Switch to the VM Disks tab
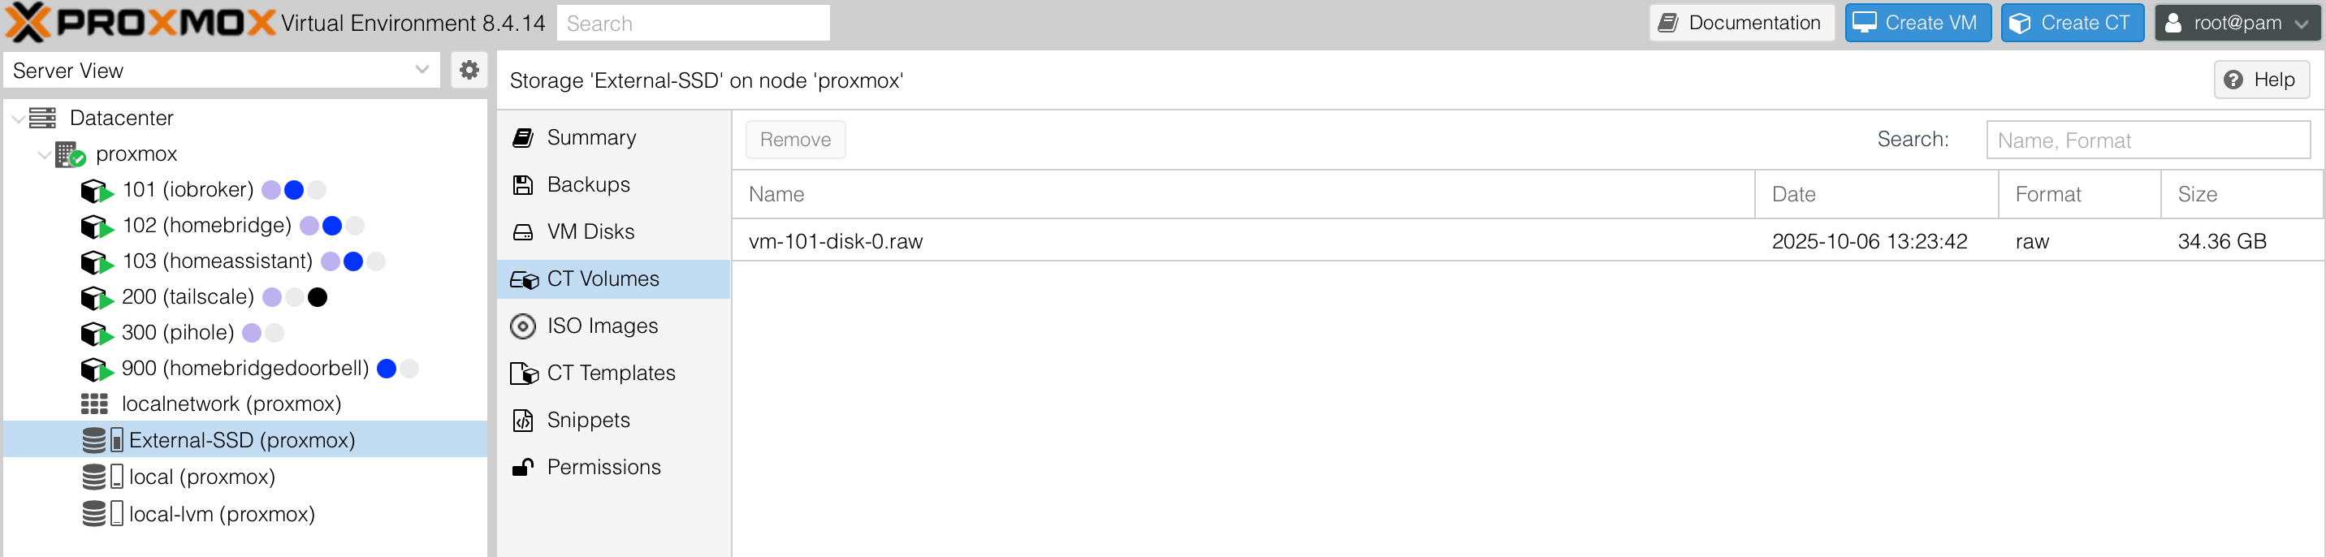 click(x=590, y=232)
